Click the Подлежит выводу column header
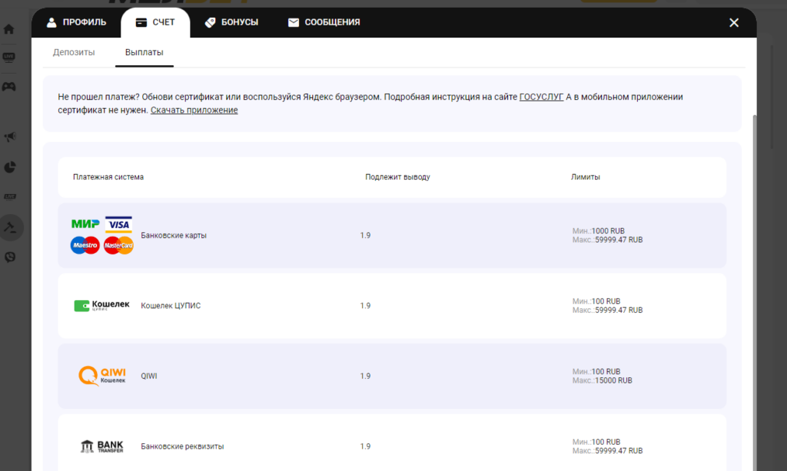 pyautogui.click(x=397, y=177)
